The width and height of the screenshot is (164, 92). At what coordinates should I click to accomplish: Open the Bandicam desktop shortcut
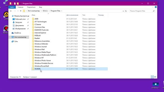[6, 30]
